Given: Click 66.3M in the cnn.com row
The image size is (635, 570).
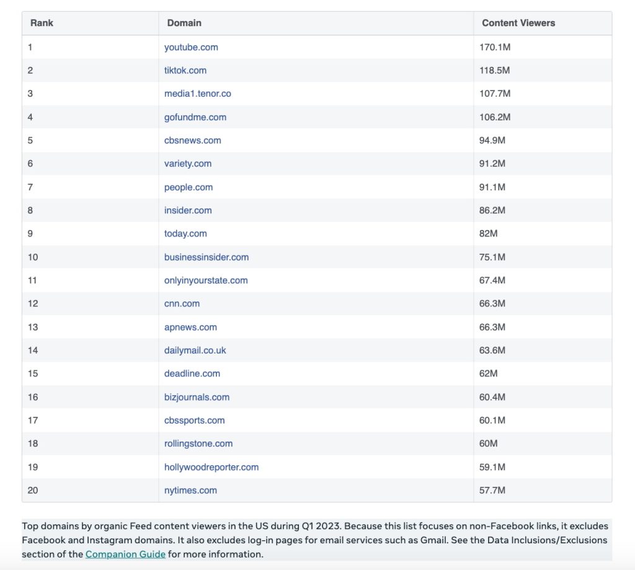Looking at the screenshot, I should point(492,303).
